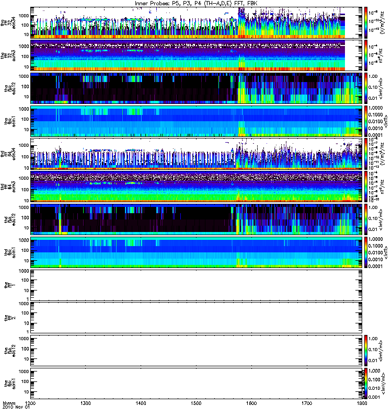Click the <|nT|> unit label of the thd fbk scm1 color bar
Screen dimensions: 392x418
(386, 252)
